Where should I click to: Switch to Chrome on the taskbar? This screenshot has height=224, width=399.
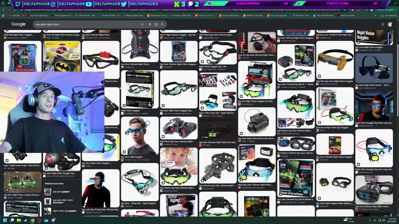[x=32, y=221]
